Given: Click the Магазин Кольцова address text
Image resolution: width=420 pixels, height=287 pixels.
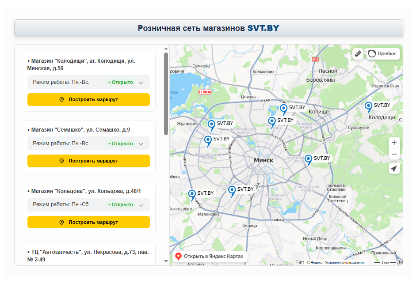Looking at the screenshot, I should [84, 191].
